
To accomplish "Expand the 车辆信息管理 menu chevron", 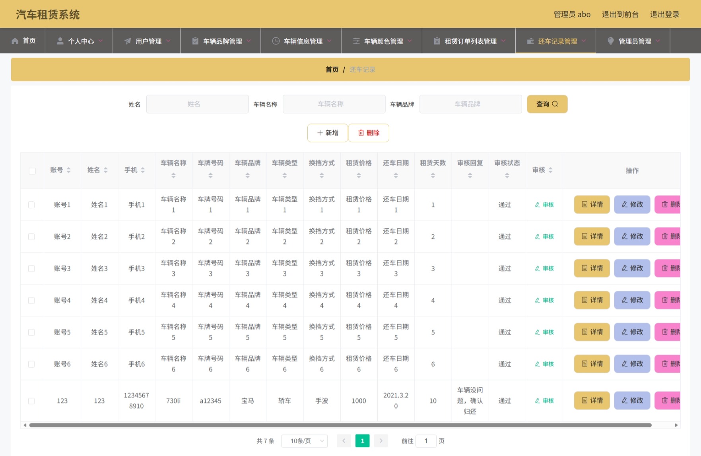I will (x=329, y=41).
